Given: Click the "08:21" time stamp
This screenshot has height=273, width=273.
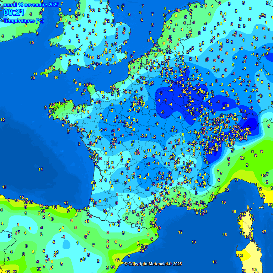Looking at the screenshot, I should point(14,12).
